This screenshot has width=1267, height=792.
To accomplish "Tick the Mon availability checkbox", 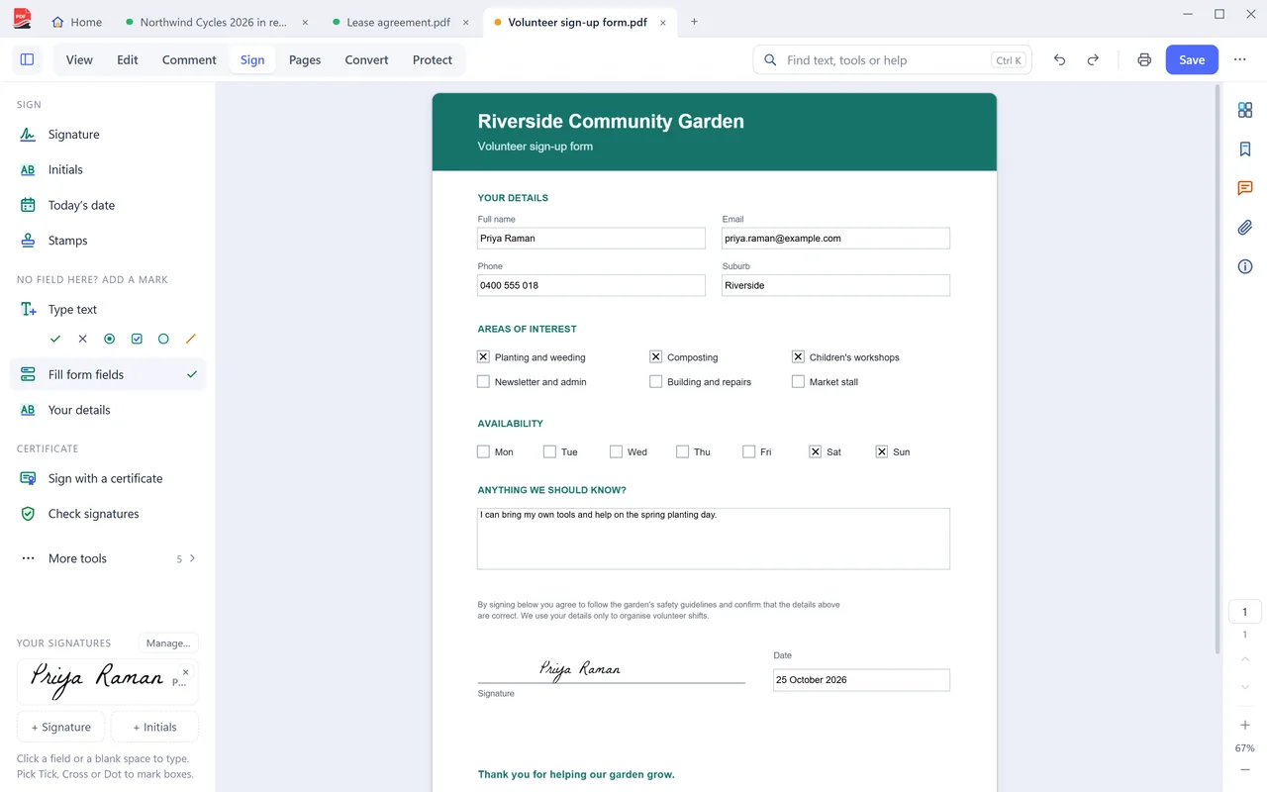I will pyautogui.click(x=483, y=451).
